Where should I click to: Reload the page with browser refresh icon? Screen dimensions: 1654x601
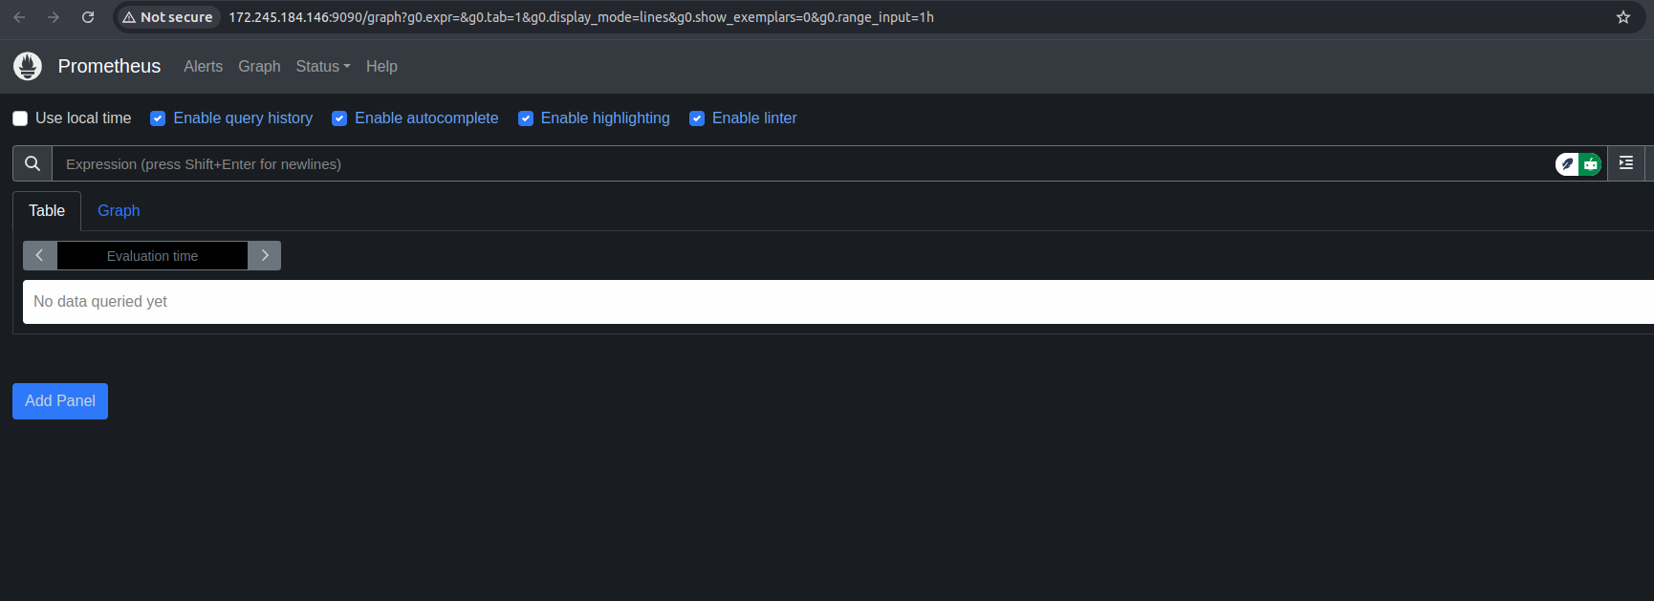click(88, 17)
